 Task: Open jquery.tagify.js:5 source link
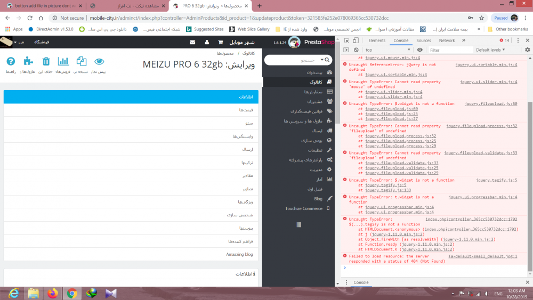[x=496, y=180]
